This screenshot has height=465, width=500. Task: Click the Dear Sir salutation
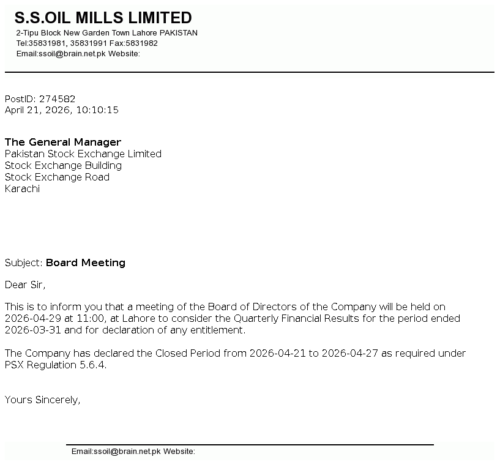(25, 285)
